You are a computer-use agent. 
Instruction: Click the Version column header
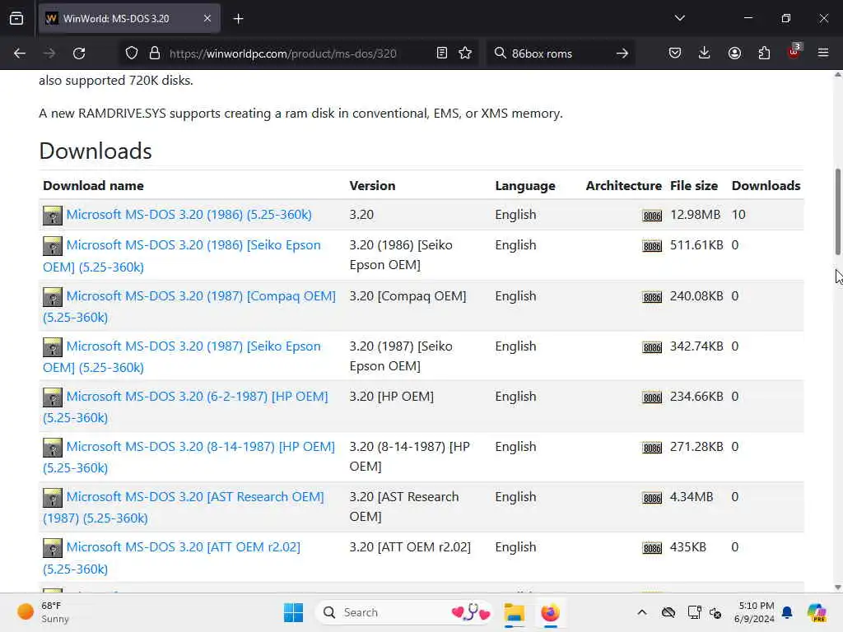(372, 185)
